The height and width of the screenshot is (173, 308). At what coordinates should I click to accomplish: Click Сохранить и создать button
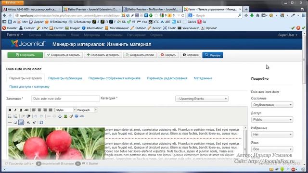coord(103,55)
